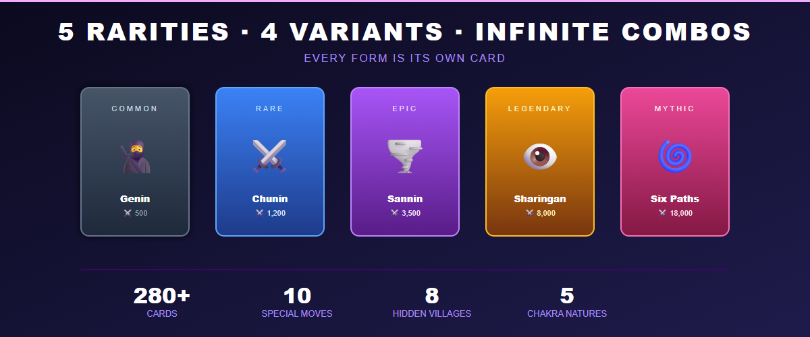
Task: Click the 10 Special Moves stat
Action: (297, 301)
